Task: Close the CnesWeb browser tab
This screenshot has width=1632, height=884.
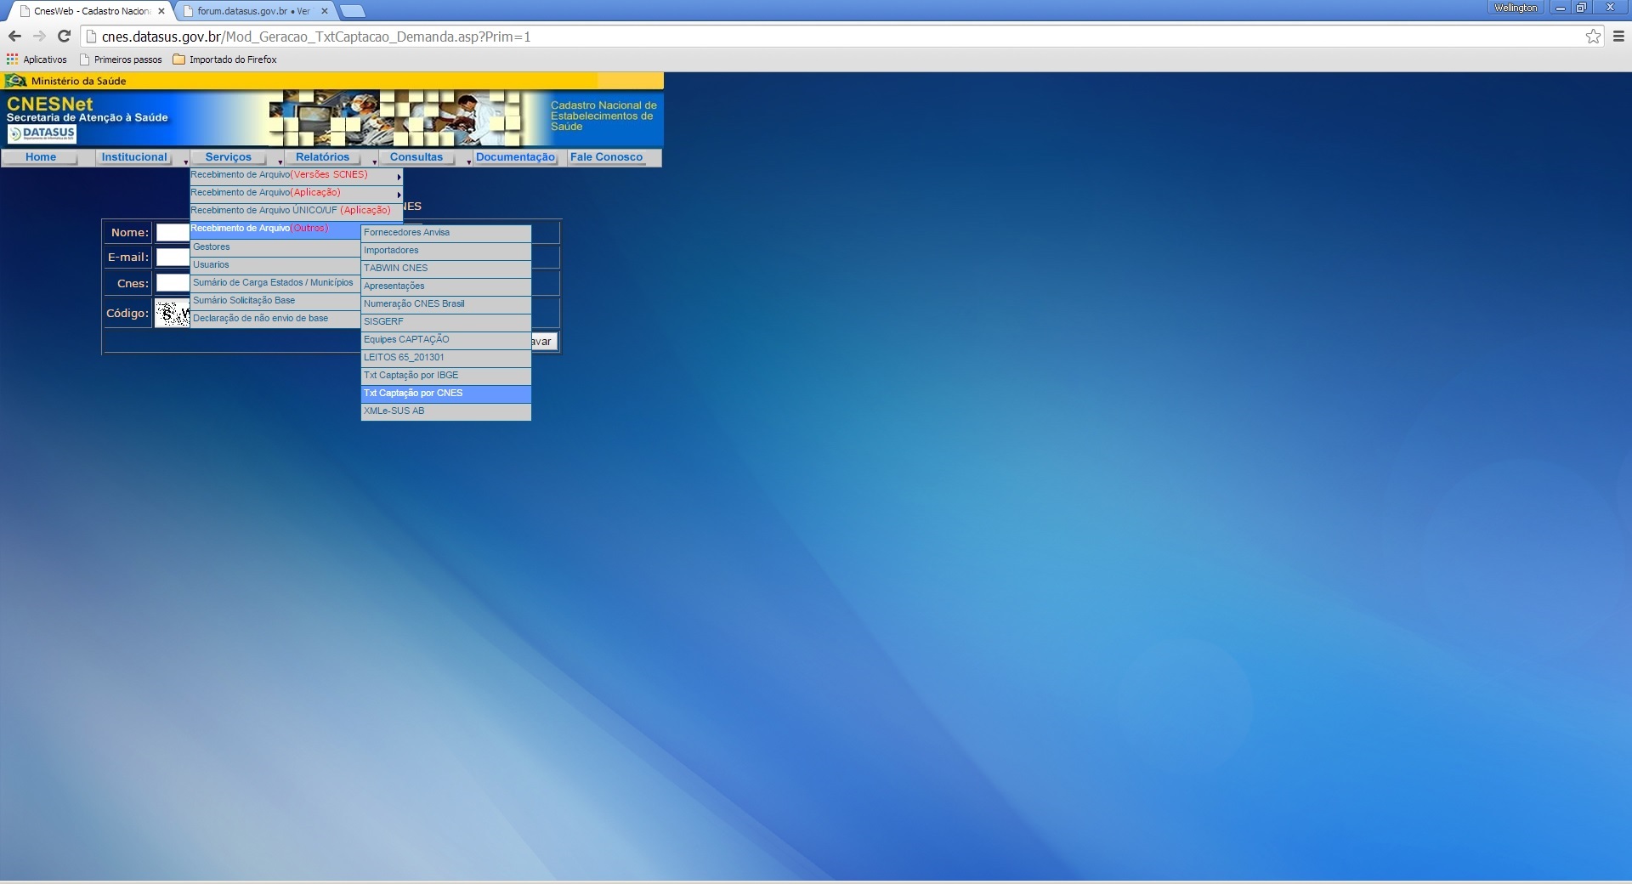Action: pos(161,11)
